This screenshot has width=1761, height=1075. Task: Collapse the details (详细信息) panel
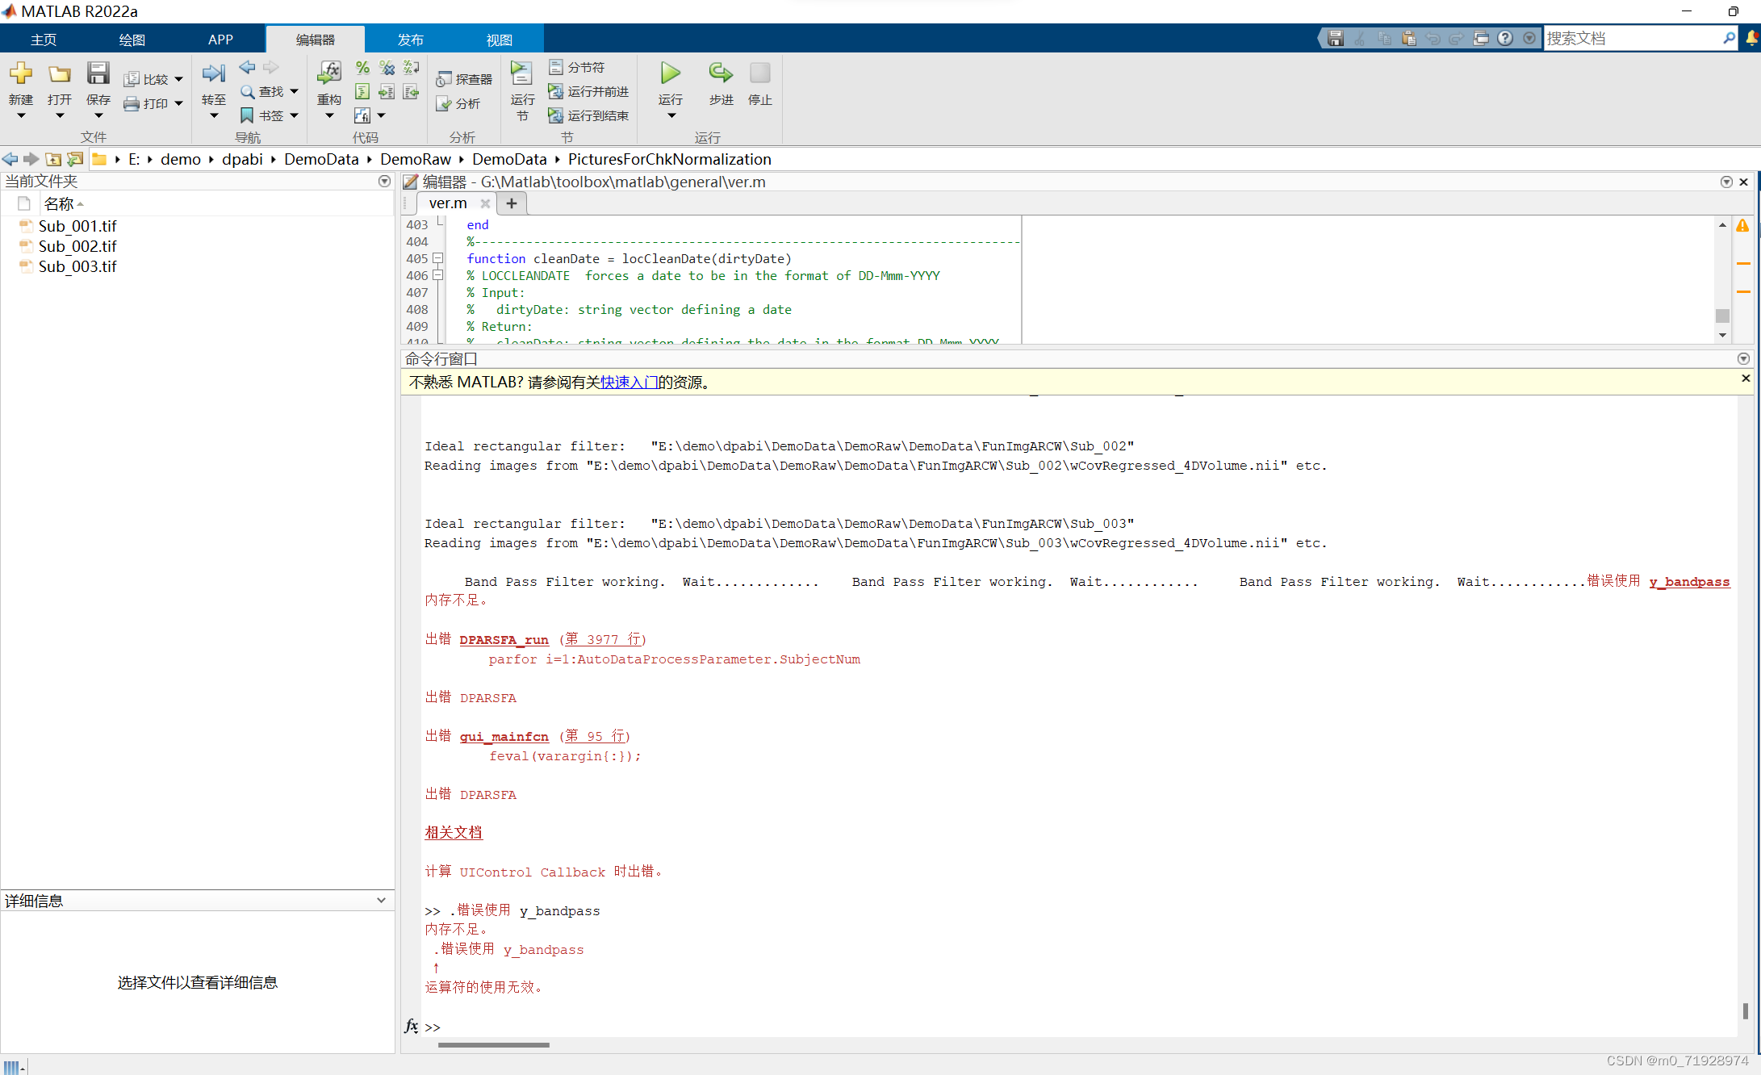click(x=381, y=901)
